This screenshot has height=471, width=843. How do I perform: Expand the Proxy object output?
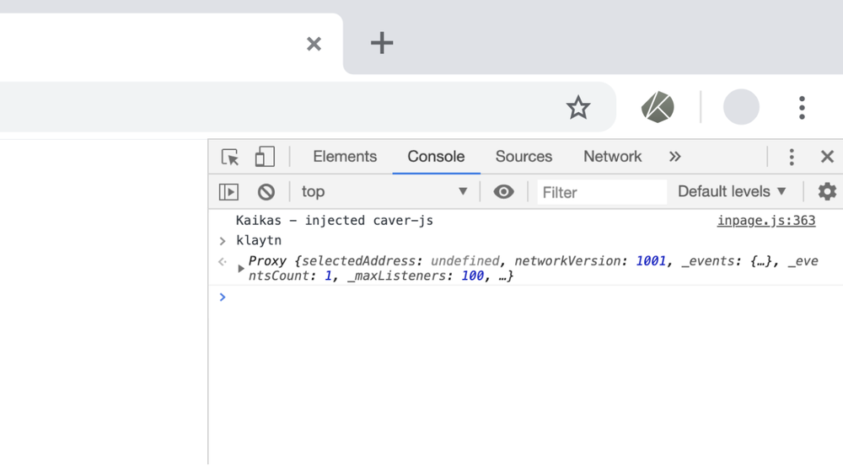click(x=241, y=268)
